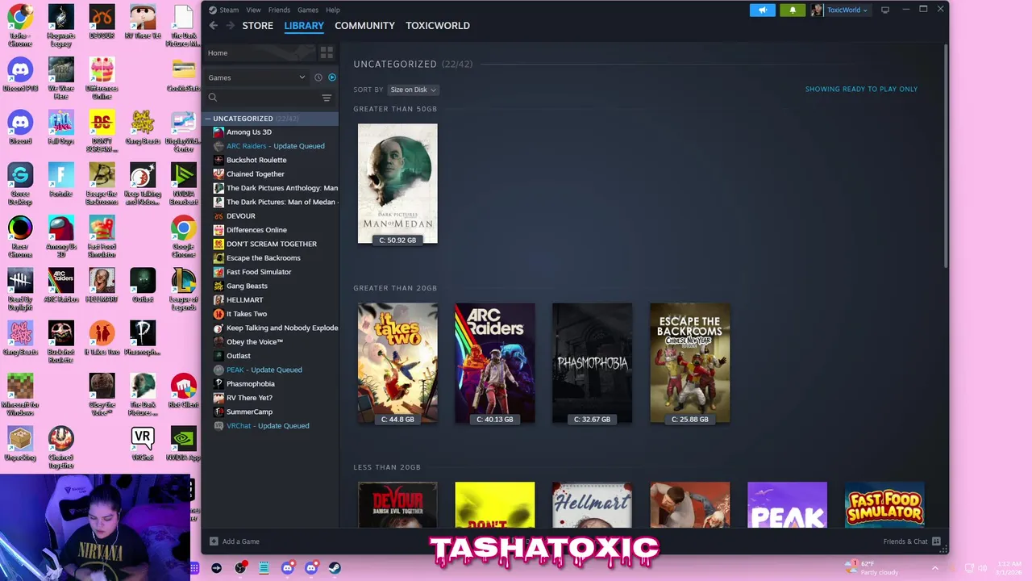Collapse the Uncategorized list in the sidebar
Screen dimensions: 1032x581
(x=207, y=119)
